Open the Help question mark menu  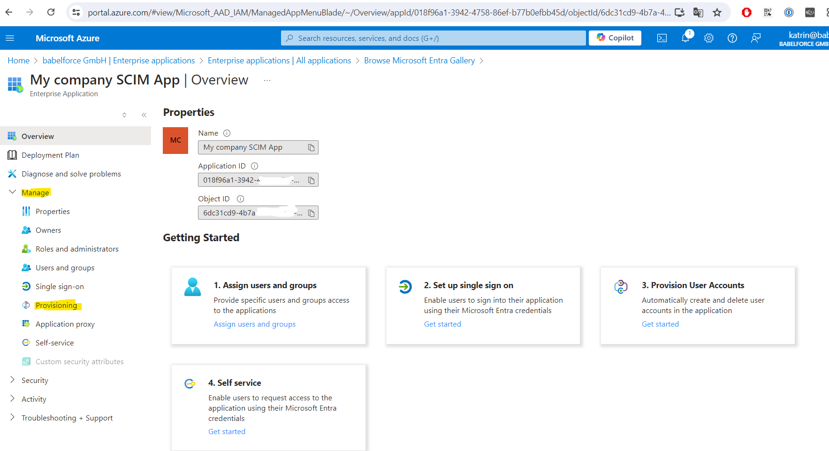pyautogui.click(x=732, y=38)
